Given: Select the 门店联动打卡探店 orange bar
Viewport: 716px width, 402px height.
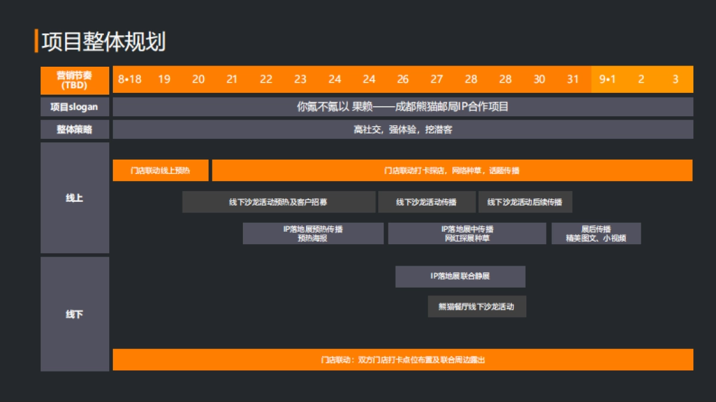Looking at the screenshot, I should click(453, 170).
